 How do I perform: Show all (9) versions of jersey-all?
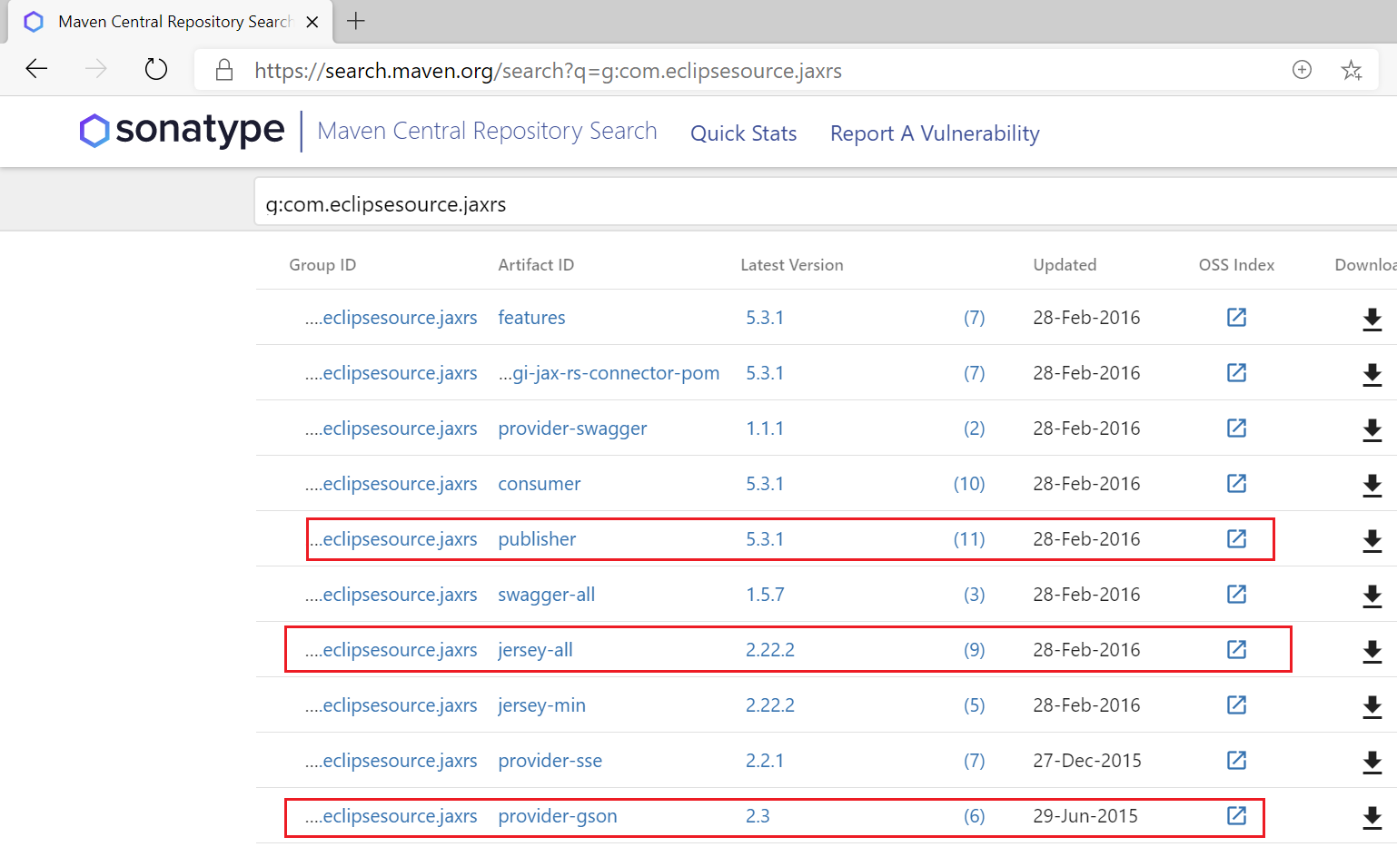[974, 650]
